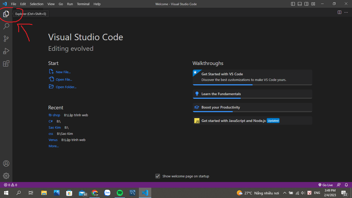Uncheck Show welcome page on startup

[158, 176]
